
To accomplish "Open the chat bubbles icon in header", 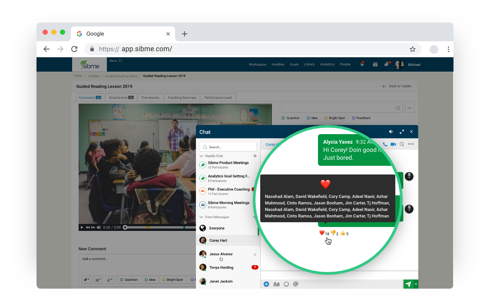I will tap(387, 64).
